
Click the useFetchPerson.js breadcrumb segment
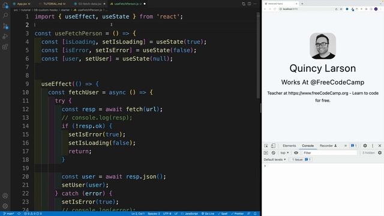[88, 10]
